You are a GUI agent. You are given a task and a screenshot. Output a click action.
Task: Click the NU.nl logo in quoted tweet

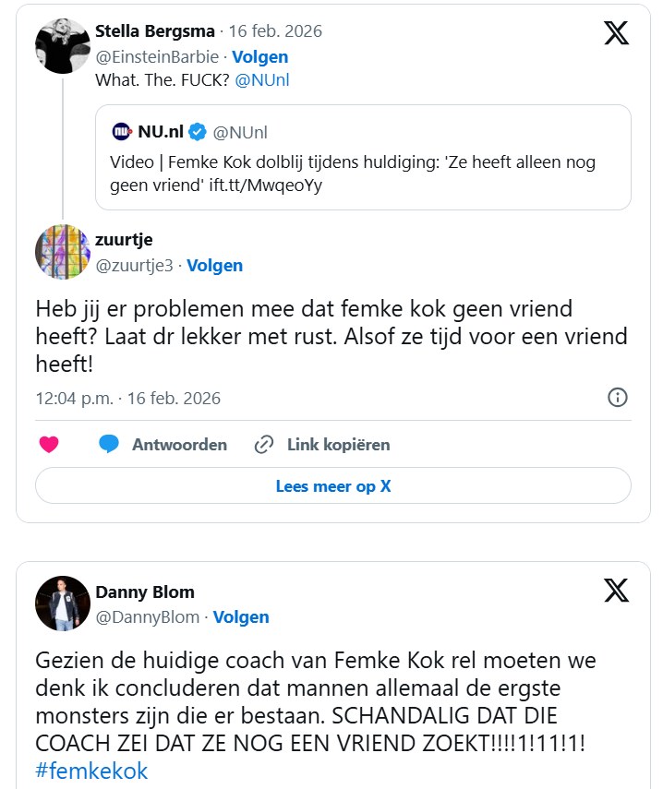[x=122, y=132]
